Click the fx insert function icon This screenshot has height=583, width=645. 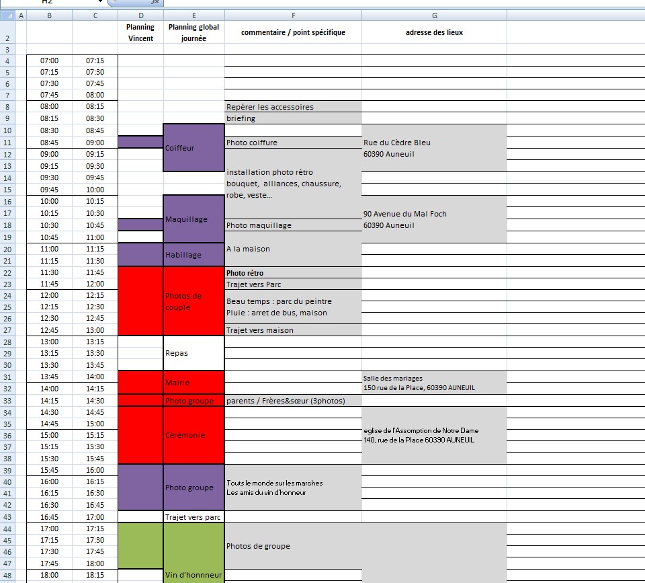tap(155, 2)
